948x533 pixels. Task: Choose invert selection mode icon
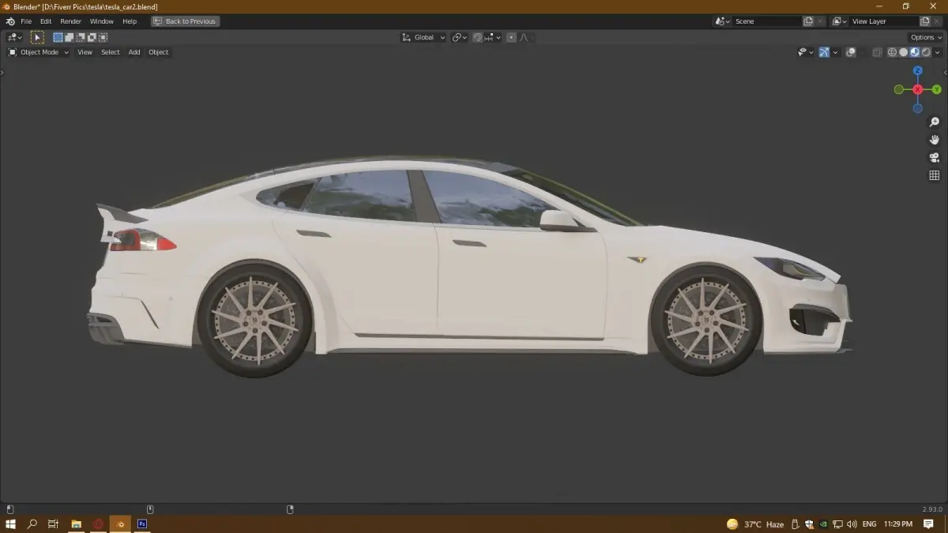pyautogui.click(x=92, y=37)
